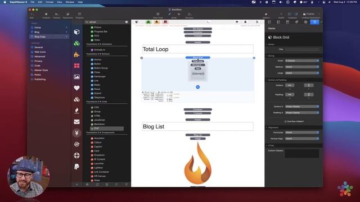Select the Block Grid label on canvas
The height and width of the screenshot is (202, 360).
197,57
